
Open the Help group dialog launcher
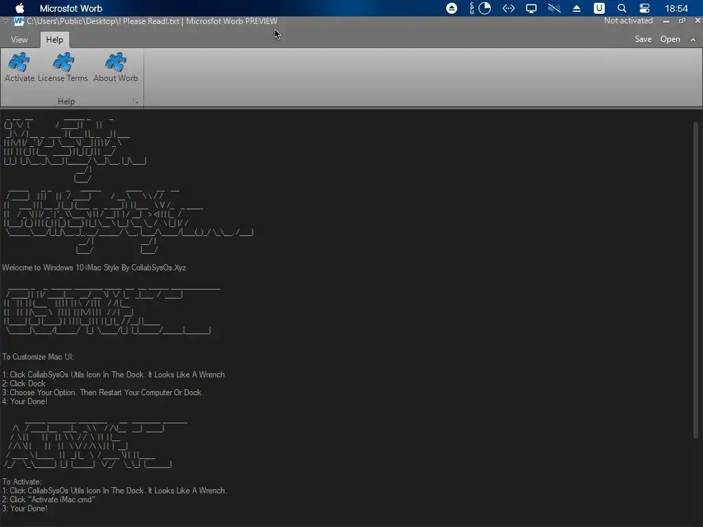[135, 102]
